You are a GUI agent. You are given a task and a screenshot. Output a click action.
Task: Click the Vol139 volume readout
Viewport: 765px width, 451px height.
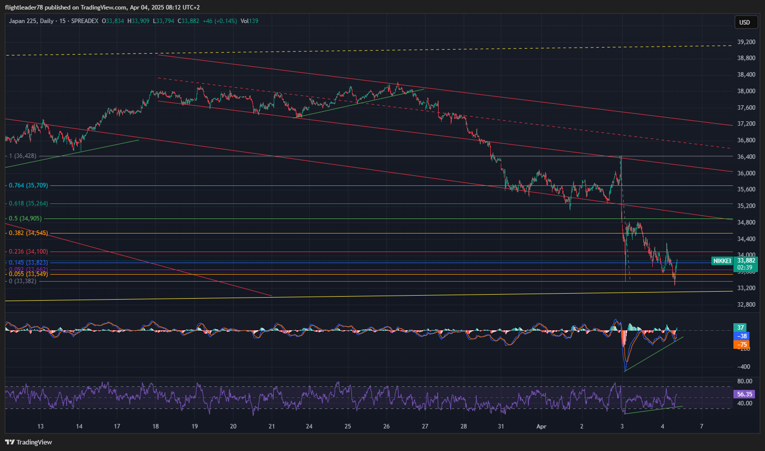[x=249, y=21]
